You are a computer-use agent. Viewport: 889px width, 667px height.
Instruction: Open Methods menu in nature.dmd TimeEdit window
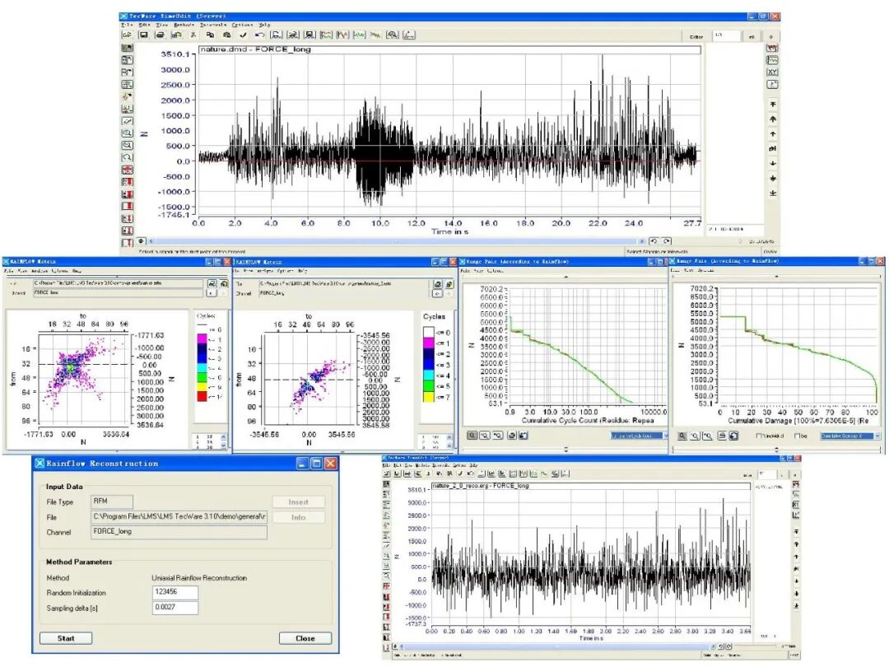[184, 25]
